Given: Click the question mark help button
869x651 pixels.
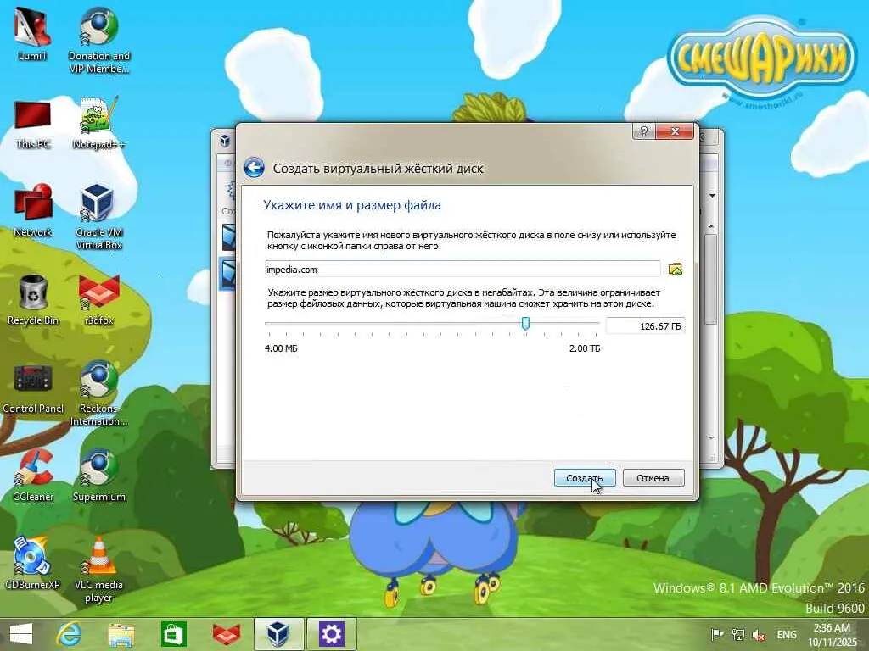Looking at the screenshot, I should pos(643,131).
